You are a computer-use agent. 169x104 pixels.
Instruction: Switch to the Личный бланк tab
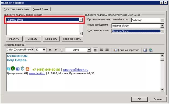coord(41,9)
